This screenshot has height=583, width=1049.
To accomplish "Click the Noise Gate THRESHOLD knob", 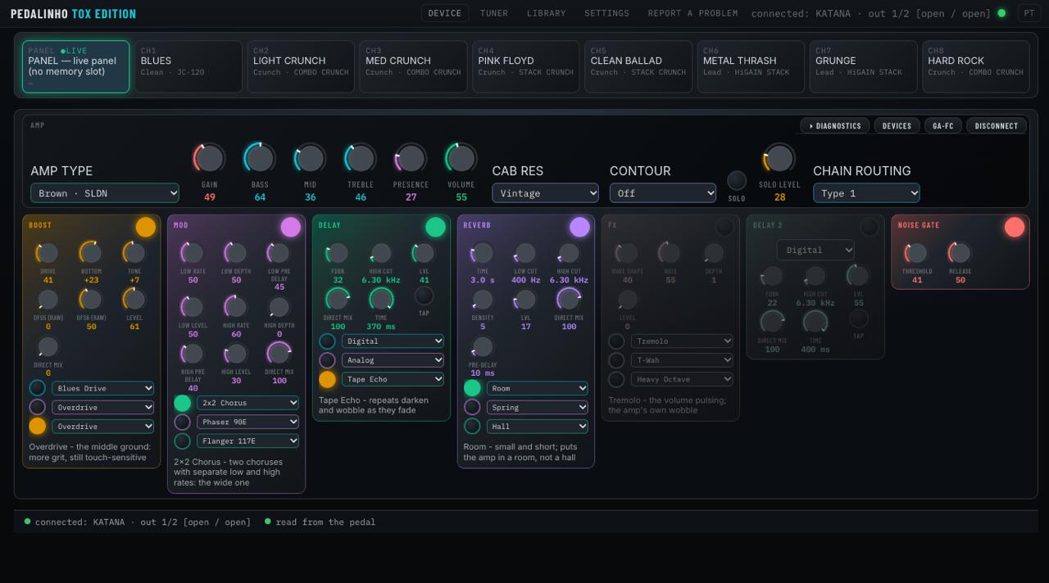I will tap(916, 253).
